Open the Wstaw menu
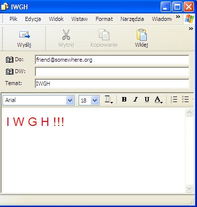197x207 pixels. coord(80,19)
